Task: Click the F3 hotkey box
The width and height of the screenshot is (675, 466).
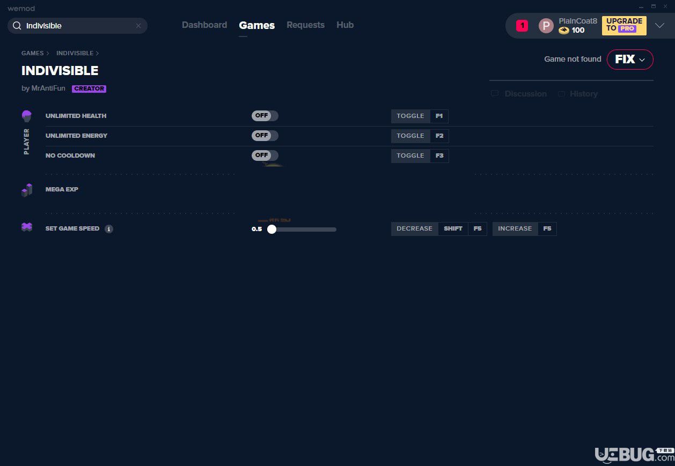Action: [439, 156]
